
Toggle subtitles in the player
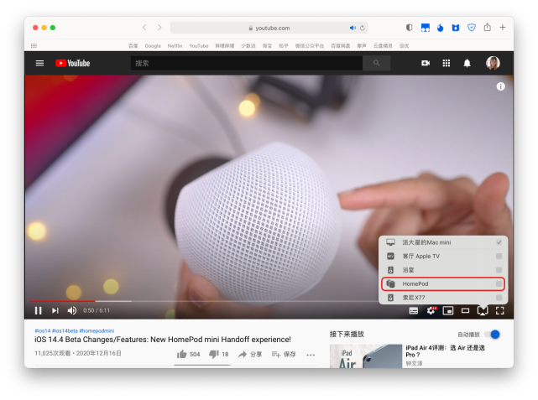pyautogui.click(x=414, y=311)
